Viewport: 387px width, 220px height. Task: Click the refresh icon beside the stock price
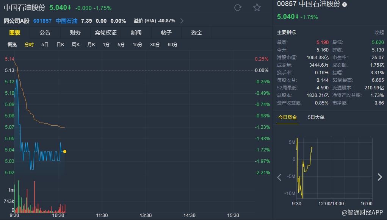point(238,8)
